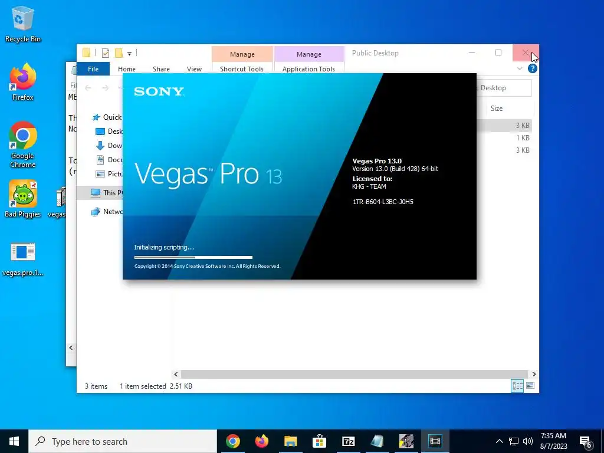Click the '1 item selected 2.51 KB' status text

coord(156,386)
